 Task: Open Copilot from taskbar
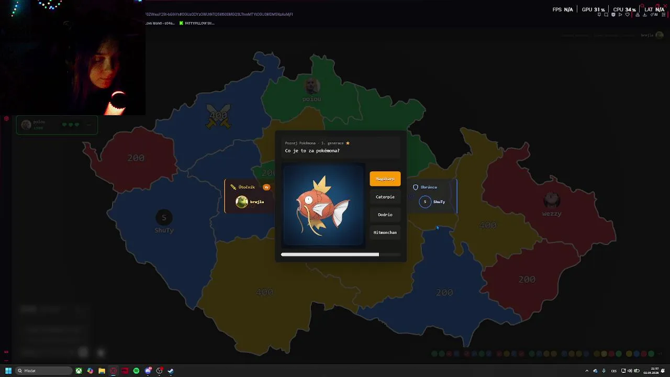(90, 371)
